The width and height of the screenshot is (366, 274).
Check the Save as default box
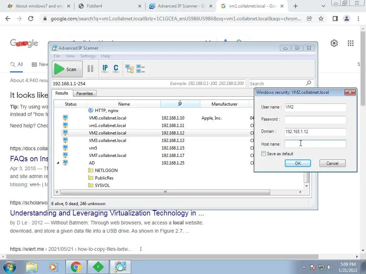[263, 153]
